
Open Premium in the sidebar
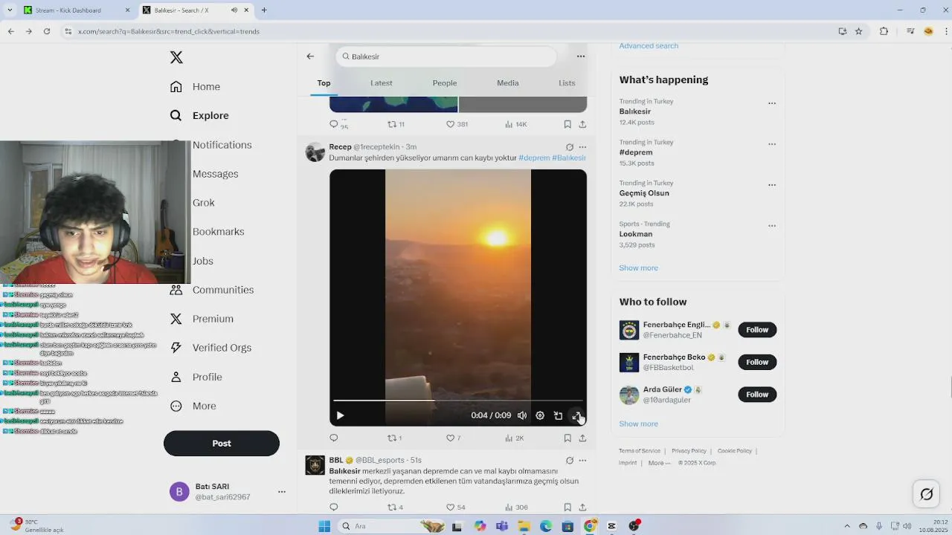click(x=202, y=319)
